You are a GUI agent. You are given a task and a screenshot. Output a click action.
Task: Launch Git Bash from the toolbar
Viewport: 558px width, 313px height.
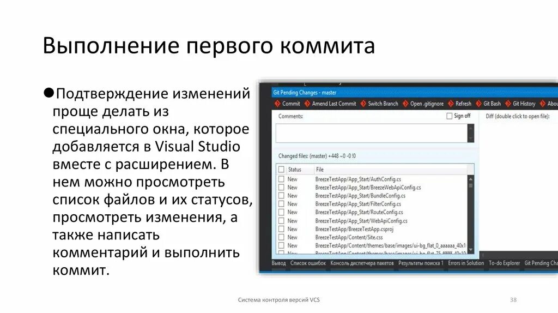[488, 104]
